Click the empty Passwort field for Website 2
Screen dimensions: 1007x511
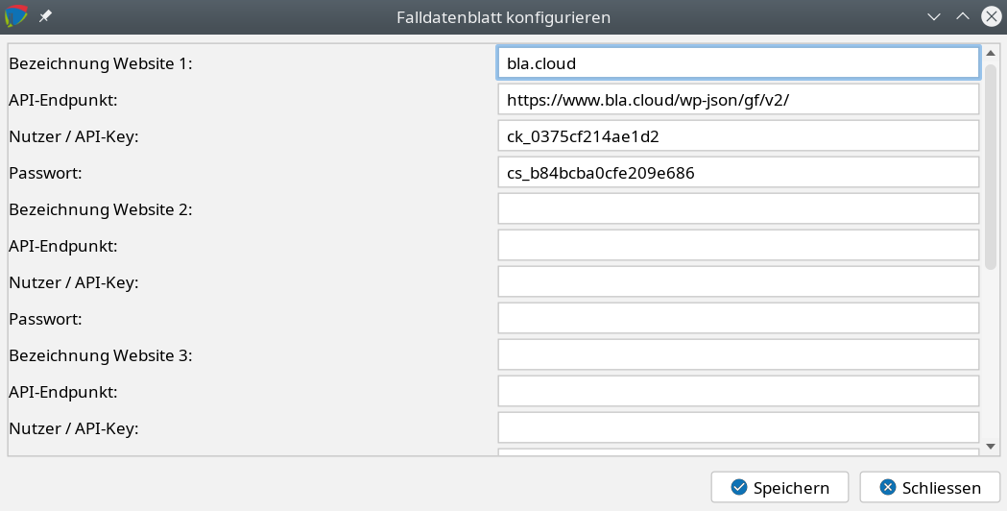tap(737, 319)
